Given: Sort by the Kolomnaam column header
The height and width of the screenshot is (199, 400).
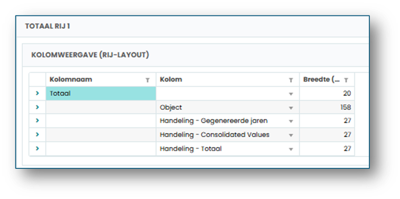Looking at the screenshot, I should tap(71, 79).
